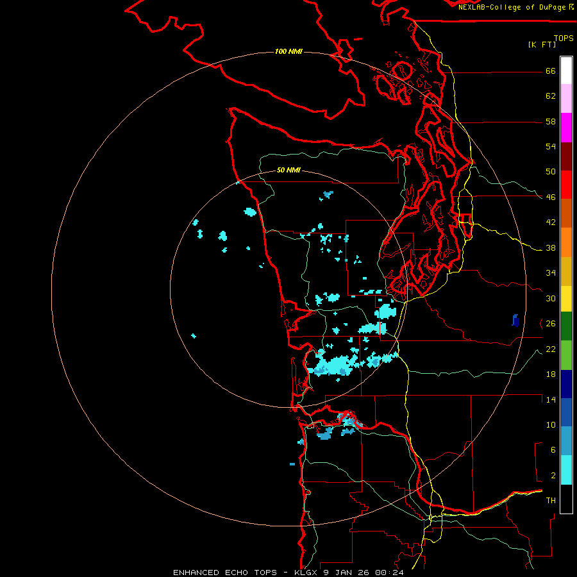Select the yellow legend swatch
Viewport: 577px width, 577px height.
(566, 299)
